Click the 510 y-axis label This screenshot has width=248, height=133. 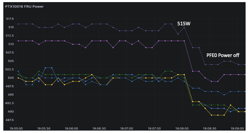11,44
